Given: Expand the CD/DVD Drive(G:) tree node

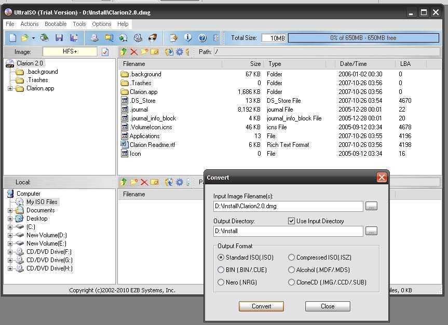Looking at the screenshot, I should (10, 260).
